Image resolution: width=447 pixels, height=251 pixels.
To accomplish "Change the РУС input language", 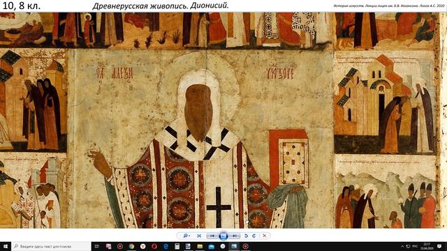I will click(x=415, y=246).
